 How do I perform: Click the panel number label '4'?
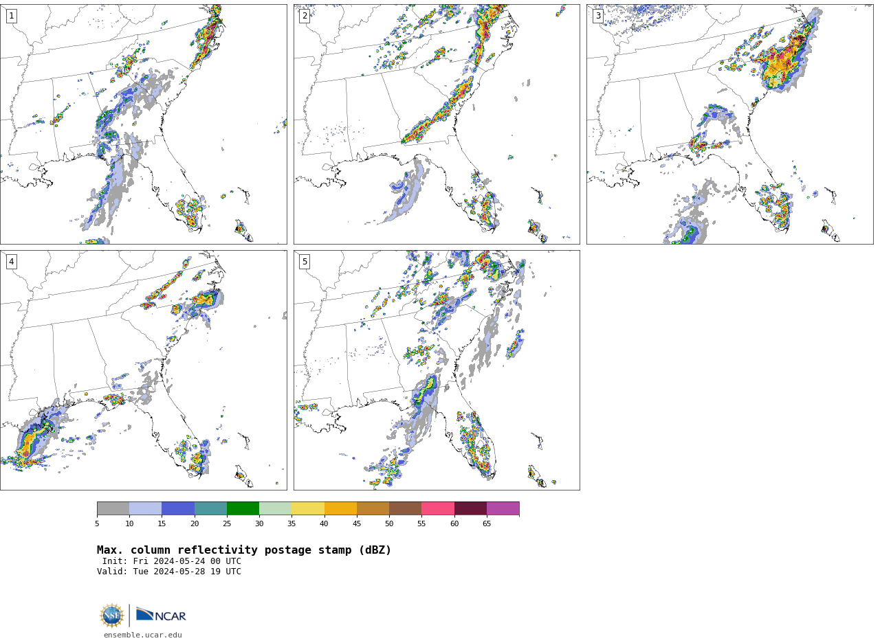point(11,262)
